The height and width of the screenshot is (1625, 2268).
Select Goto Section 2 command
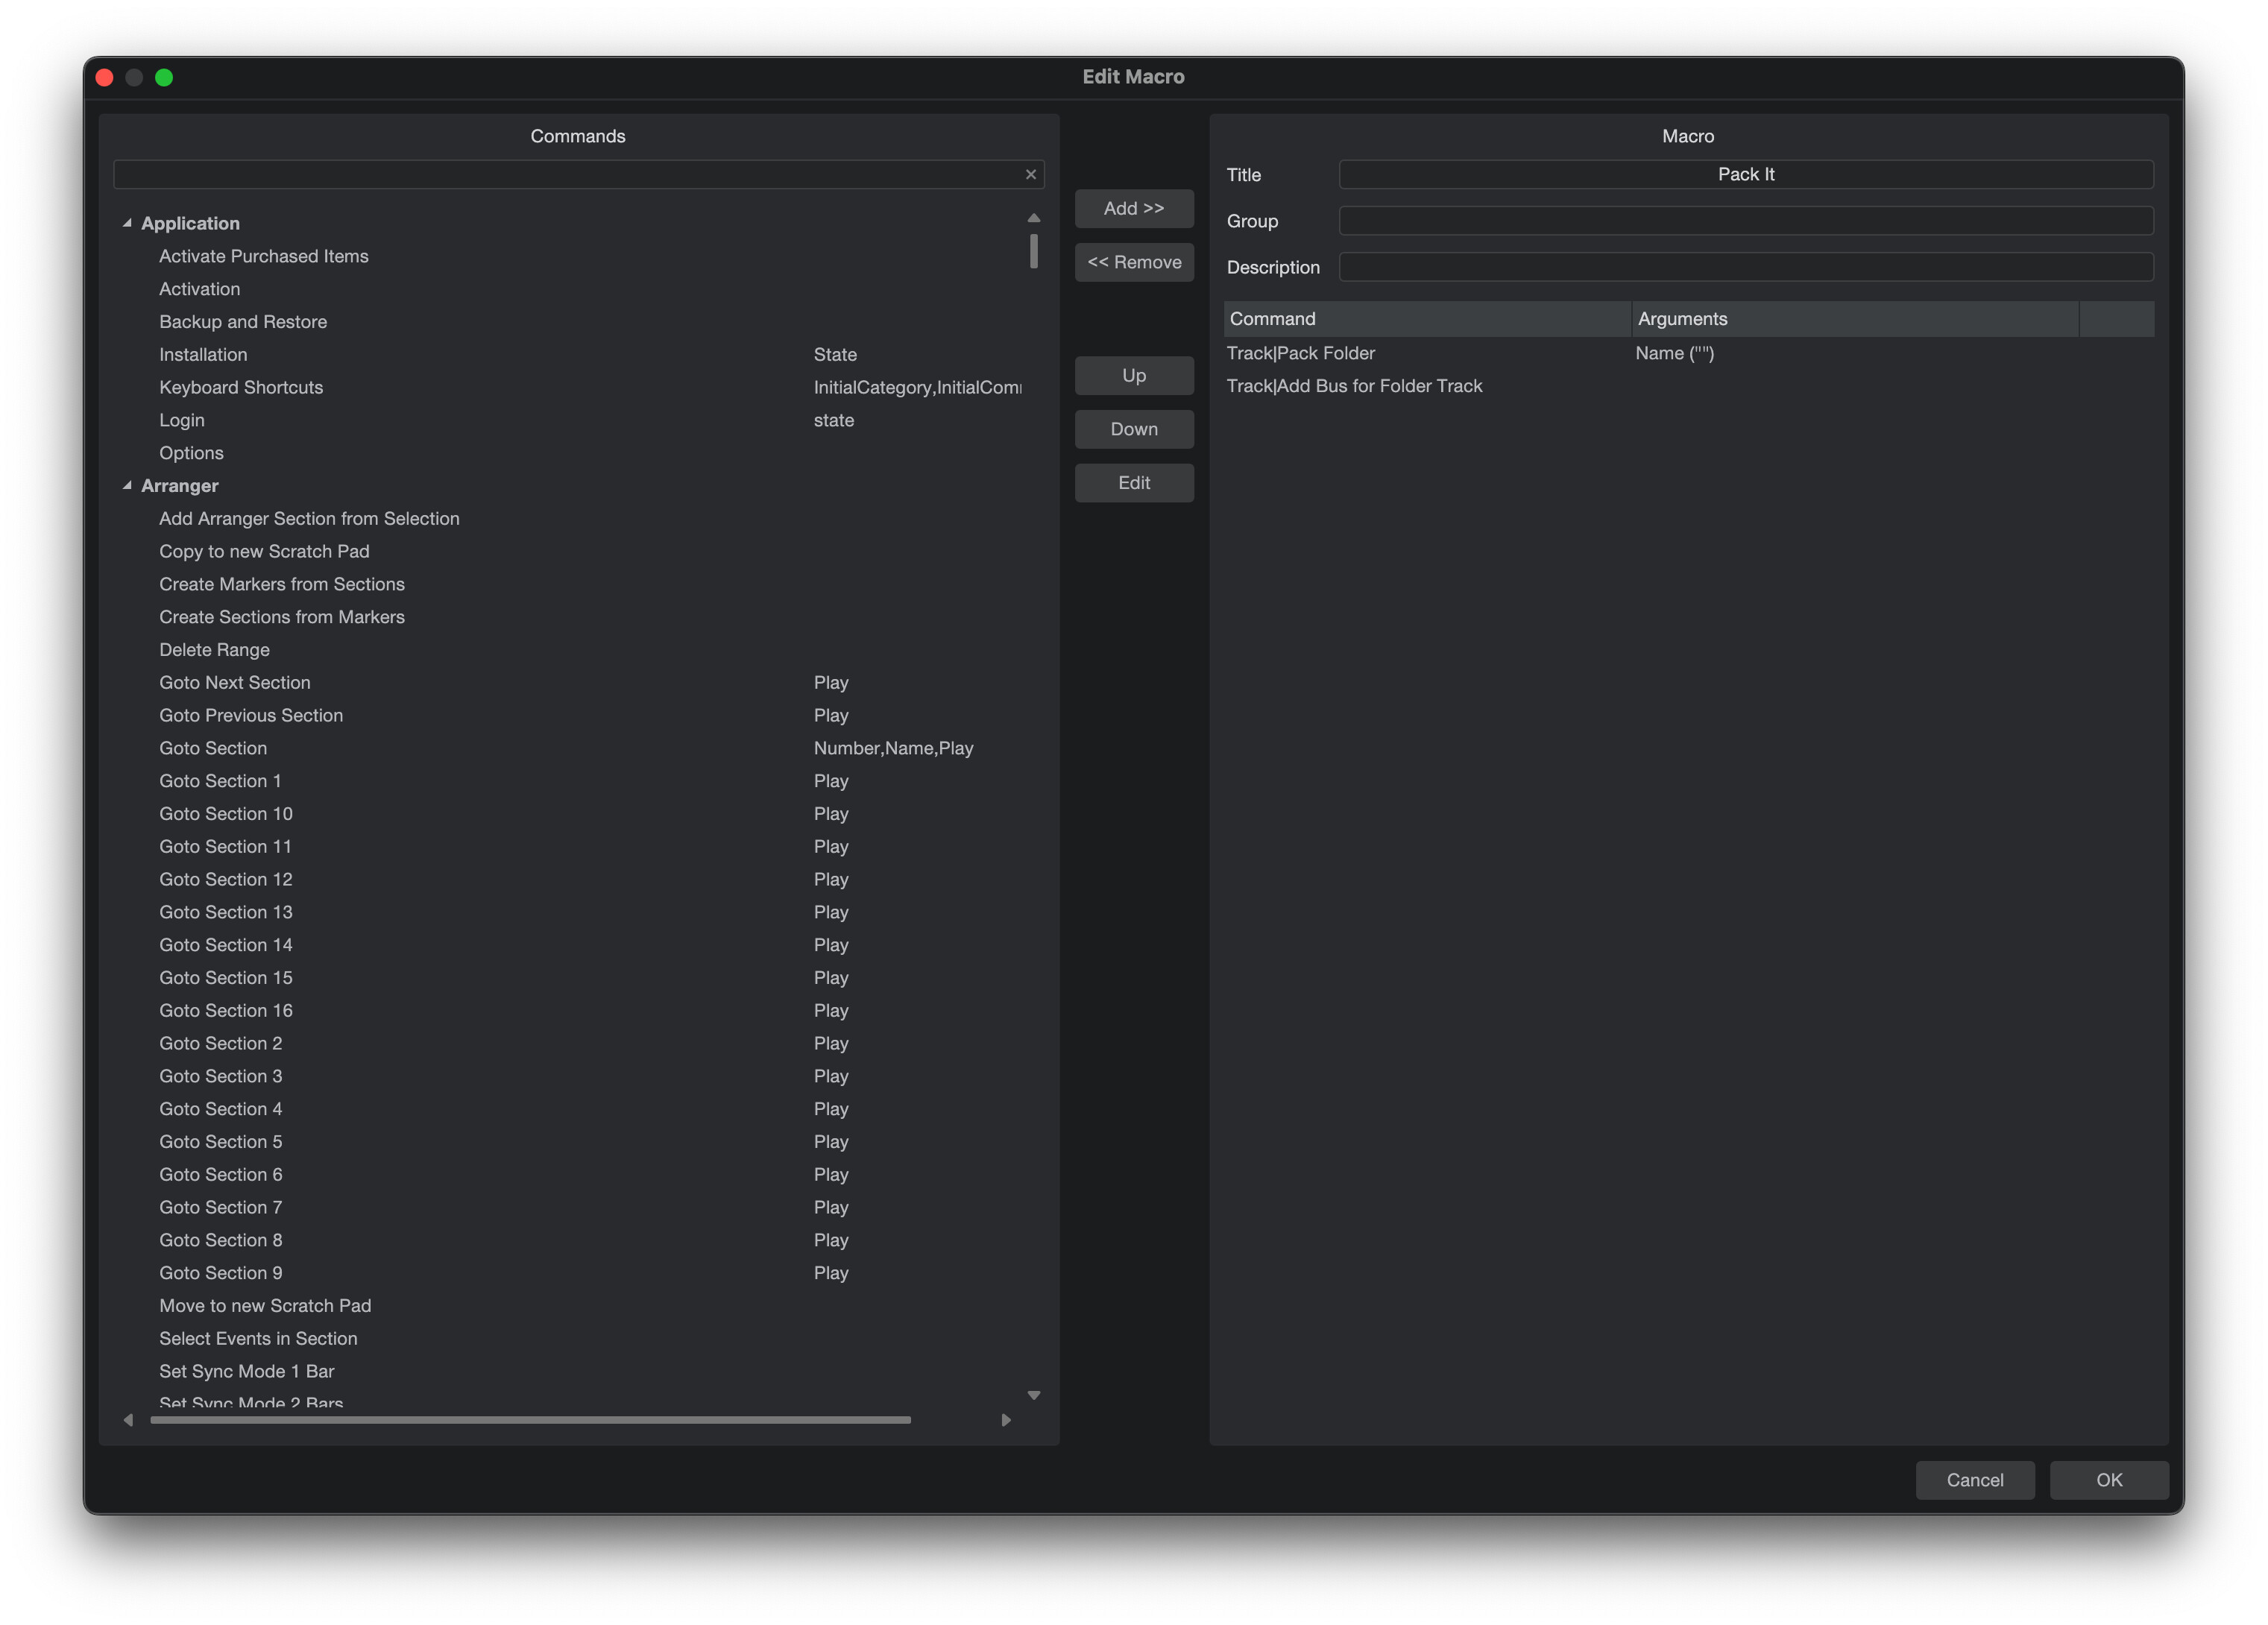221,1044
